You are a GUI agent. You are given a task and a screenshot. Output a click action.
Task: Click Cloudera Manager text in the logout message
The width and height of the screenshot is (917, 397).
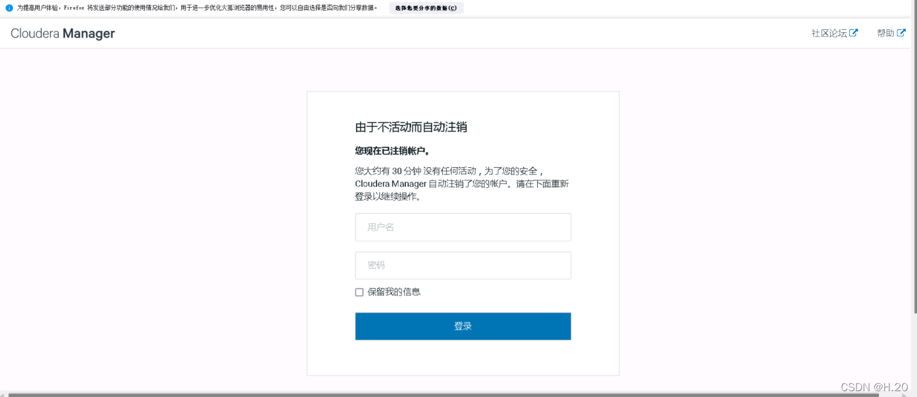coord(390,184)
